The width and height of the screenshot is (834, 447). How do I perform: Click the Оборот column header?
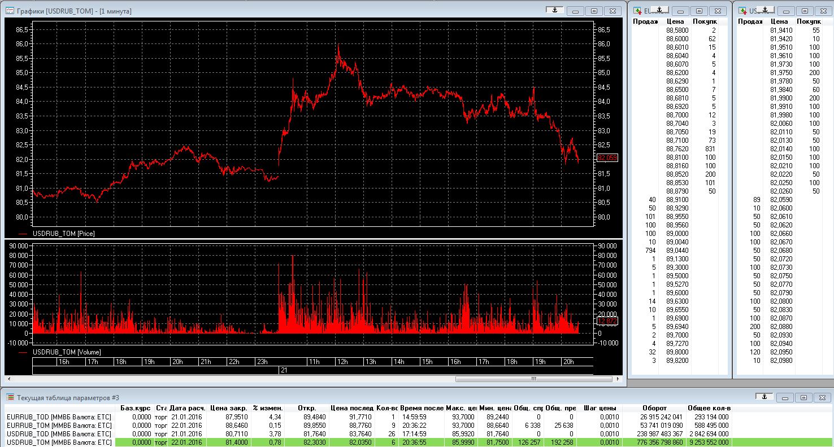[x=654, y=408]
